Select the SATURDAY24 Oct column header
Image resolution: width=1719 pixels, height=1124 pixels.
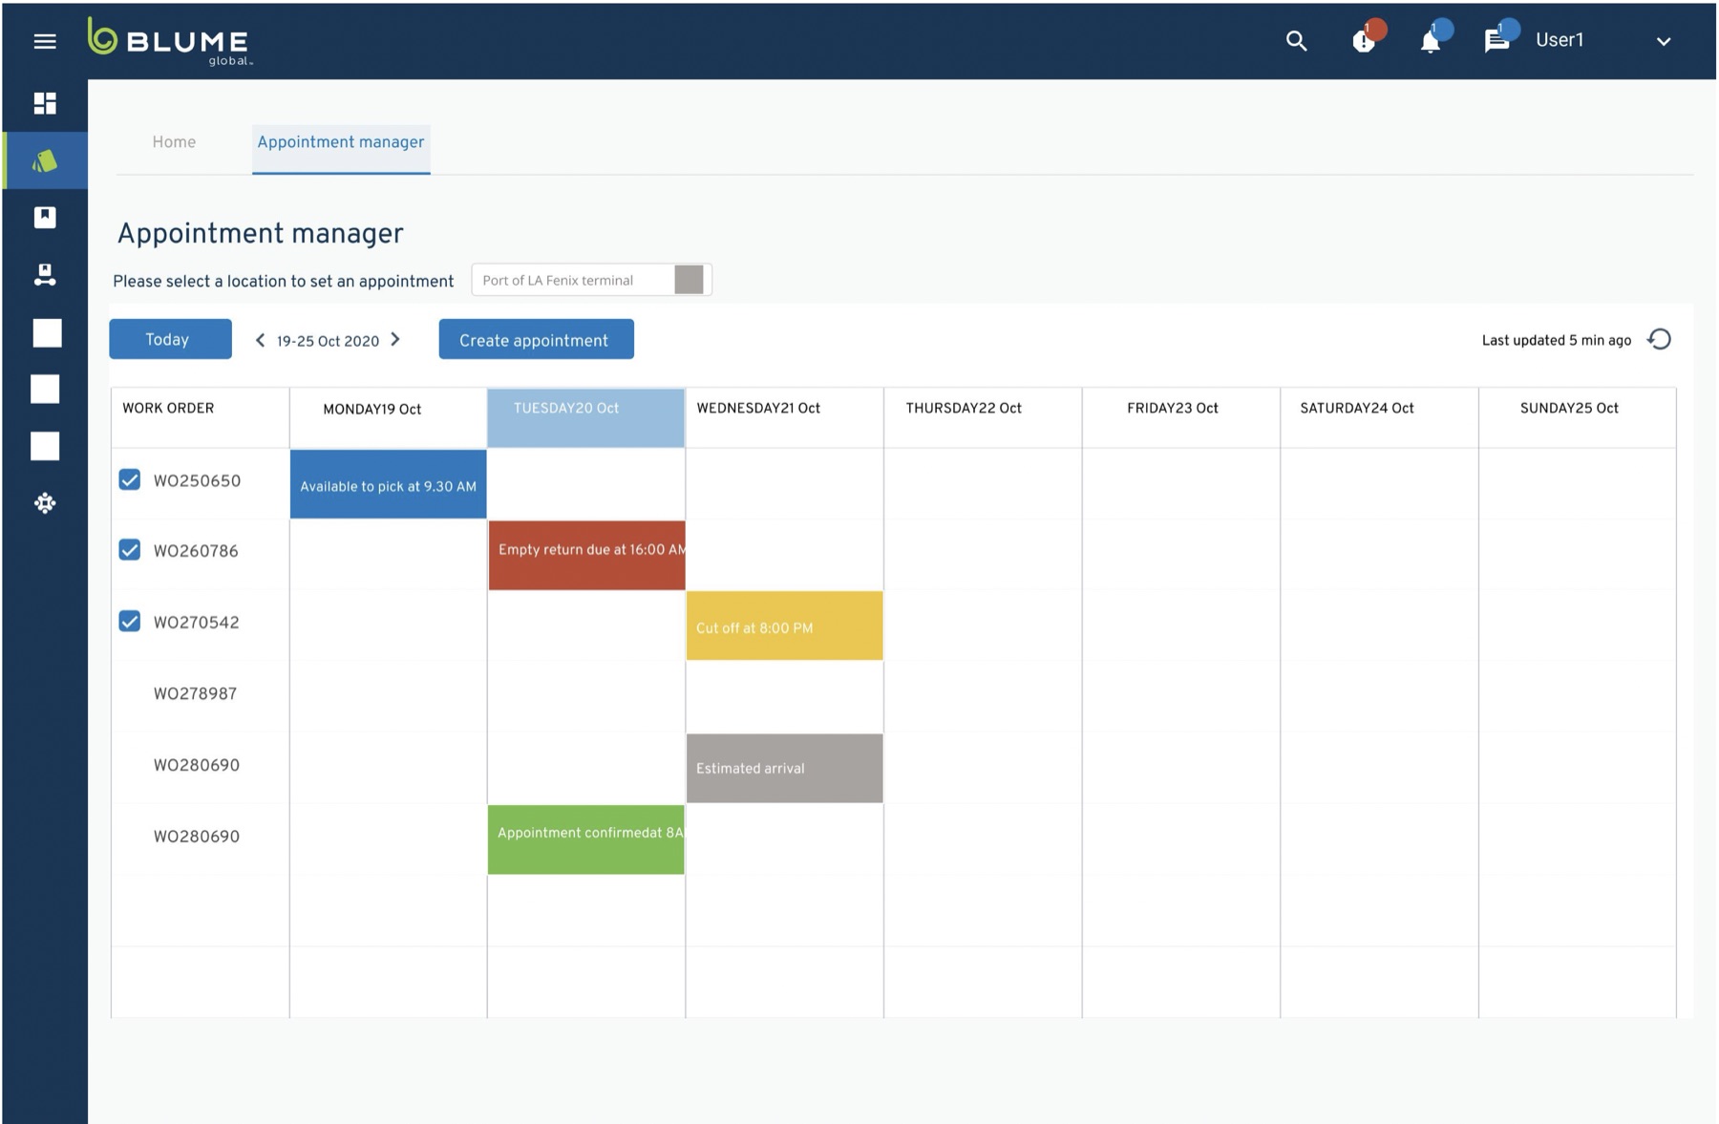(x=1379, y=417)
